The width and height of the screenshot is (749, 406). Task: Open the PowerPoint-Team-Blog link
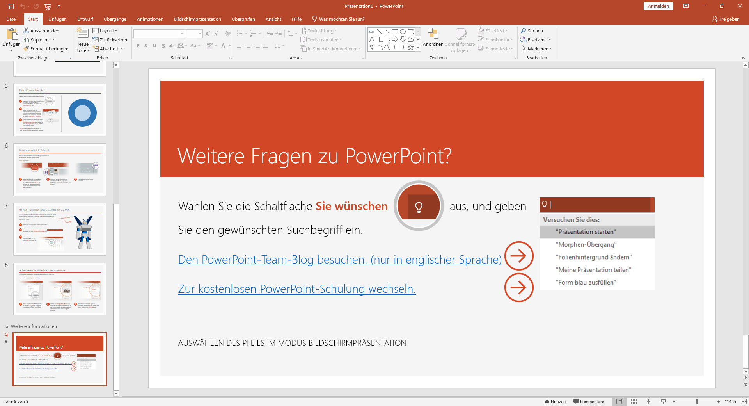click(339, 260)
